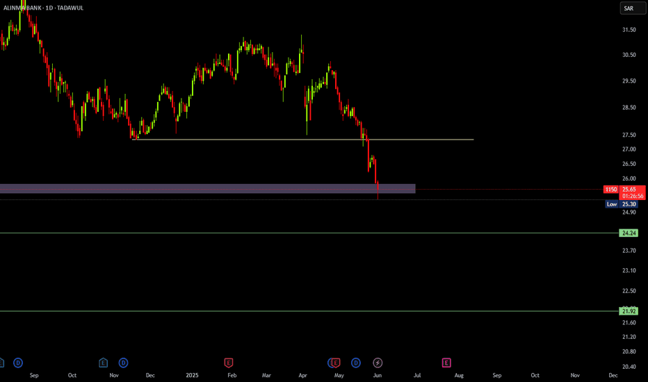Click the Jul label on time axis

tap(417, 375)
